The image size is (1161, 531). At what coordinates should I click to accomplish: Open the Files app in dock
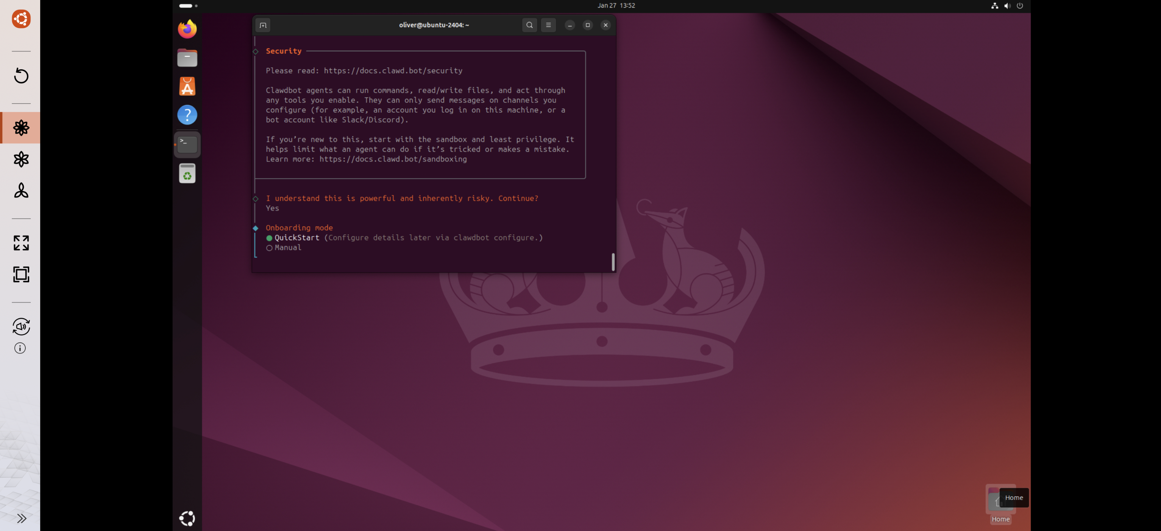187,58
